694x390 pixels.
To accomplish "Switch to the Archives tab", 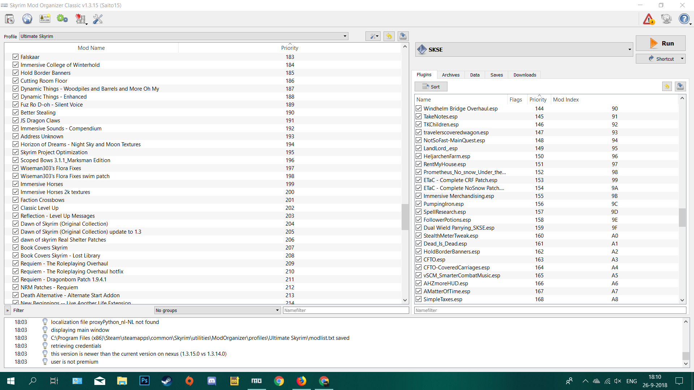I will 451,75.
